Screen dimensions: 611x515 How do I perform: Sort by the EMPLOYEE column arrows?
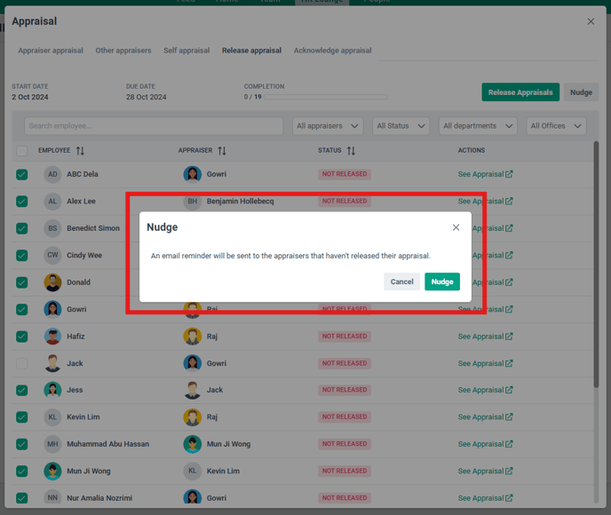pyautogui.click(x=80, y=151)
